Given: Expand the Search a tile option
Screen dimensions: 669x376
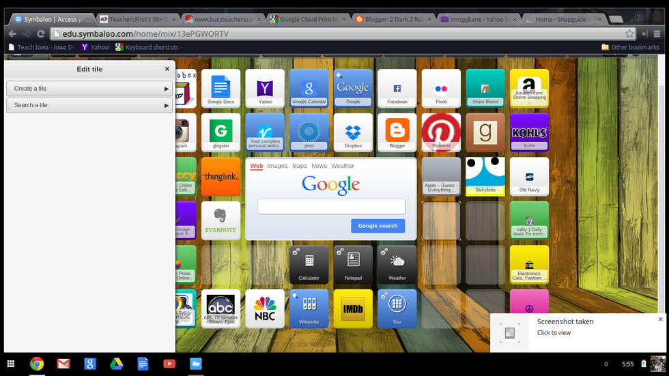Looking at the screenshot, I should (x=89, y=105).
